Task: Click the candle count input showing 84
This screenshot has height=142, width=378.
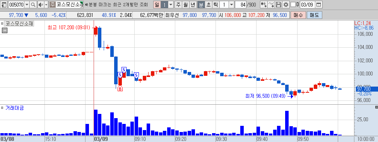Action: coord(241,5)
